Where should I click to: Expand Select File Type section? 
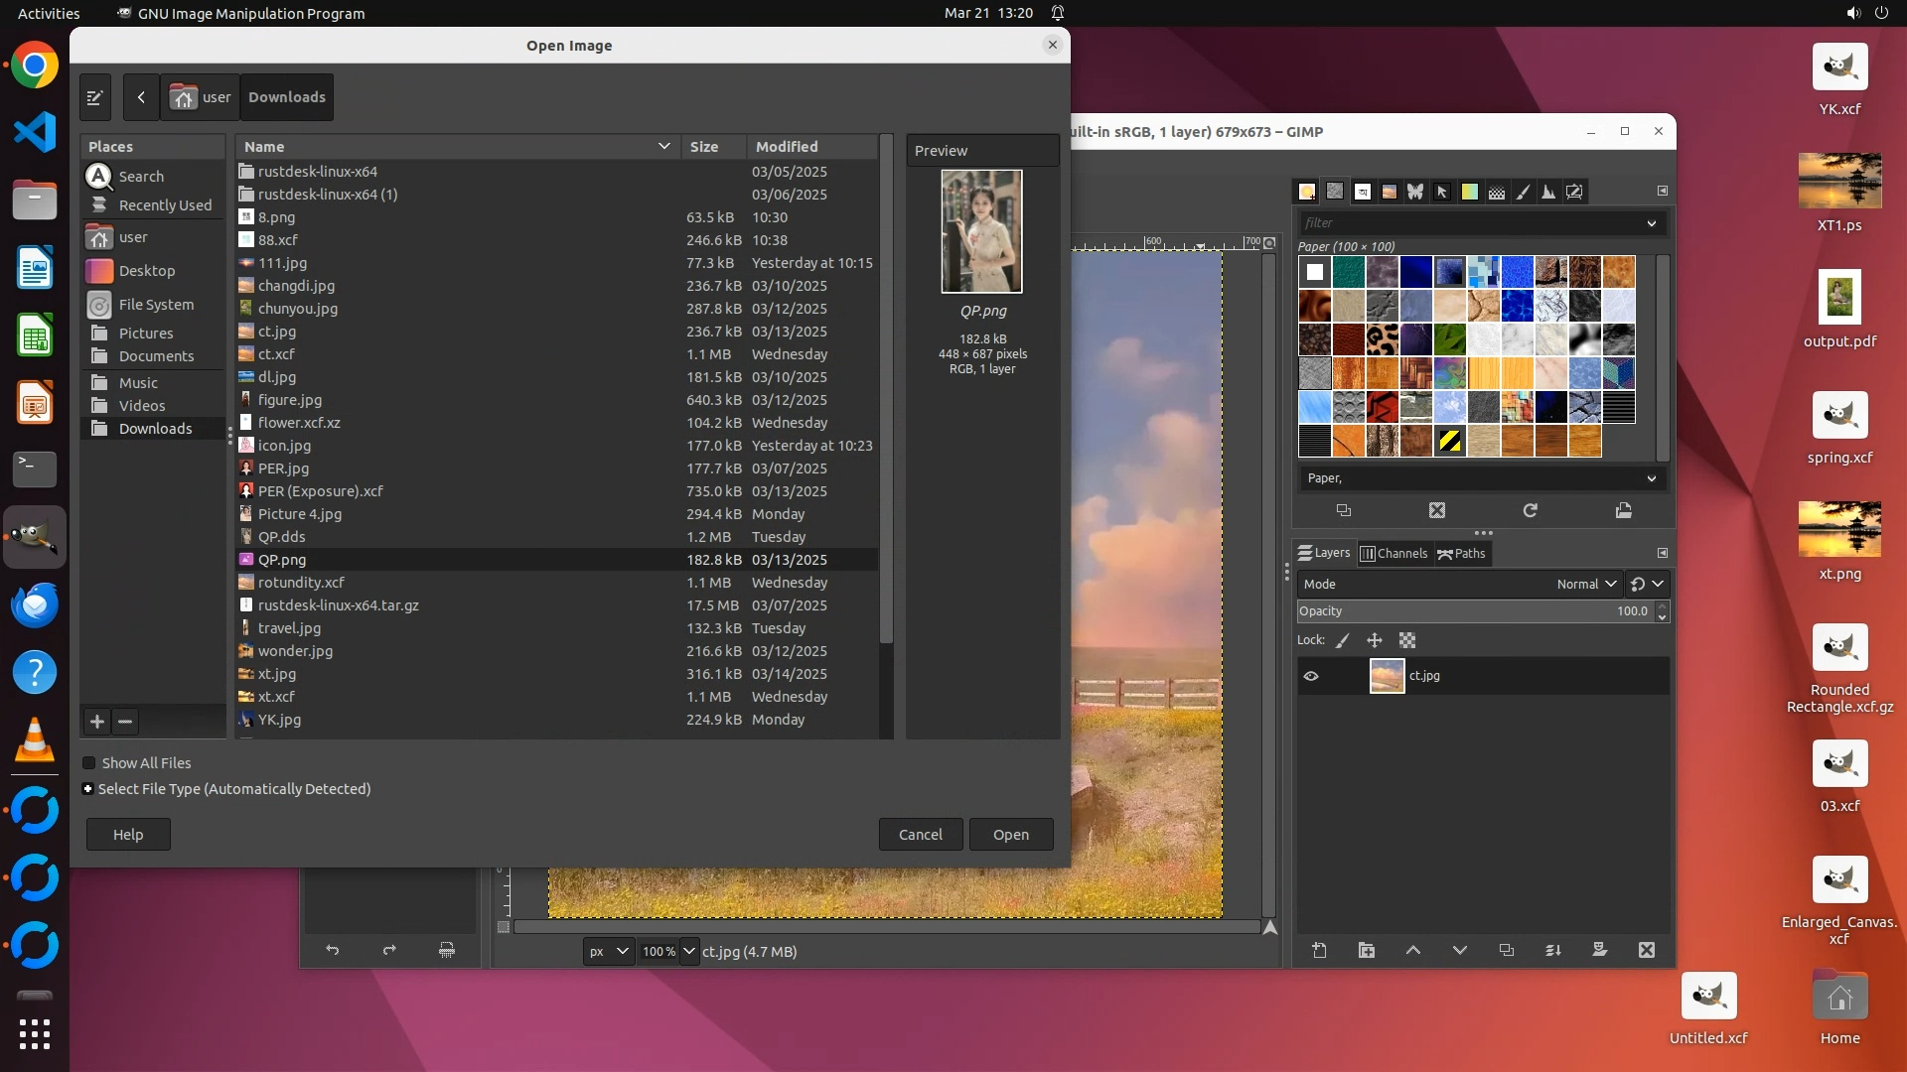88,789
